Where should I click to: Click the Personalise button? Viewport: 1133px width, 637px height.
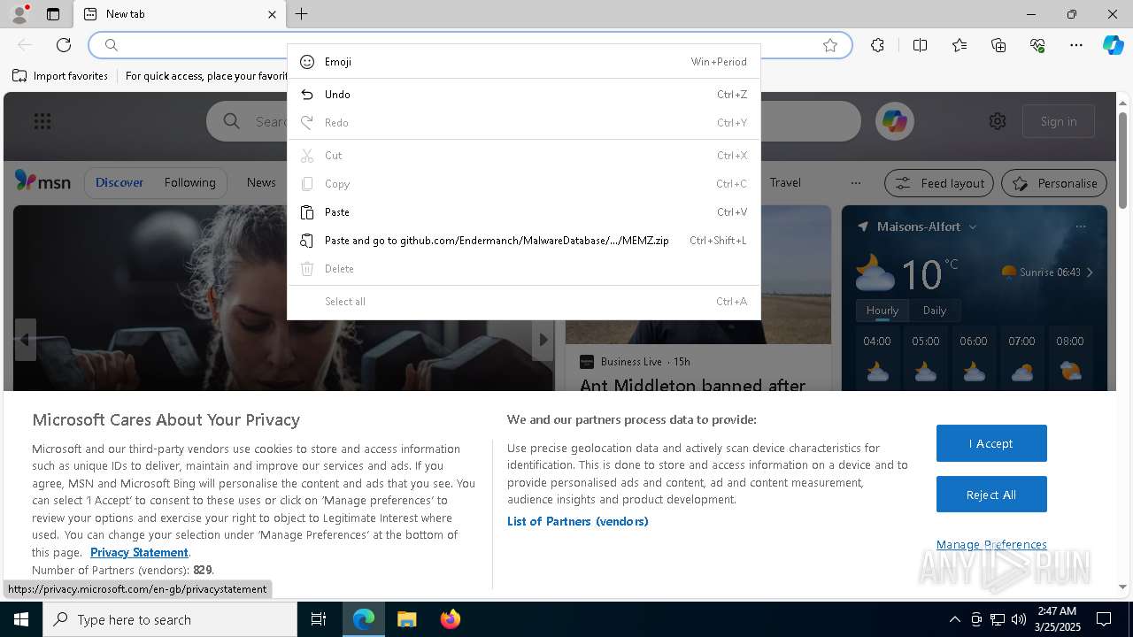click(x=1054, y=183)
